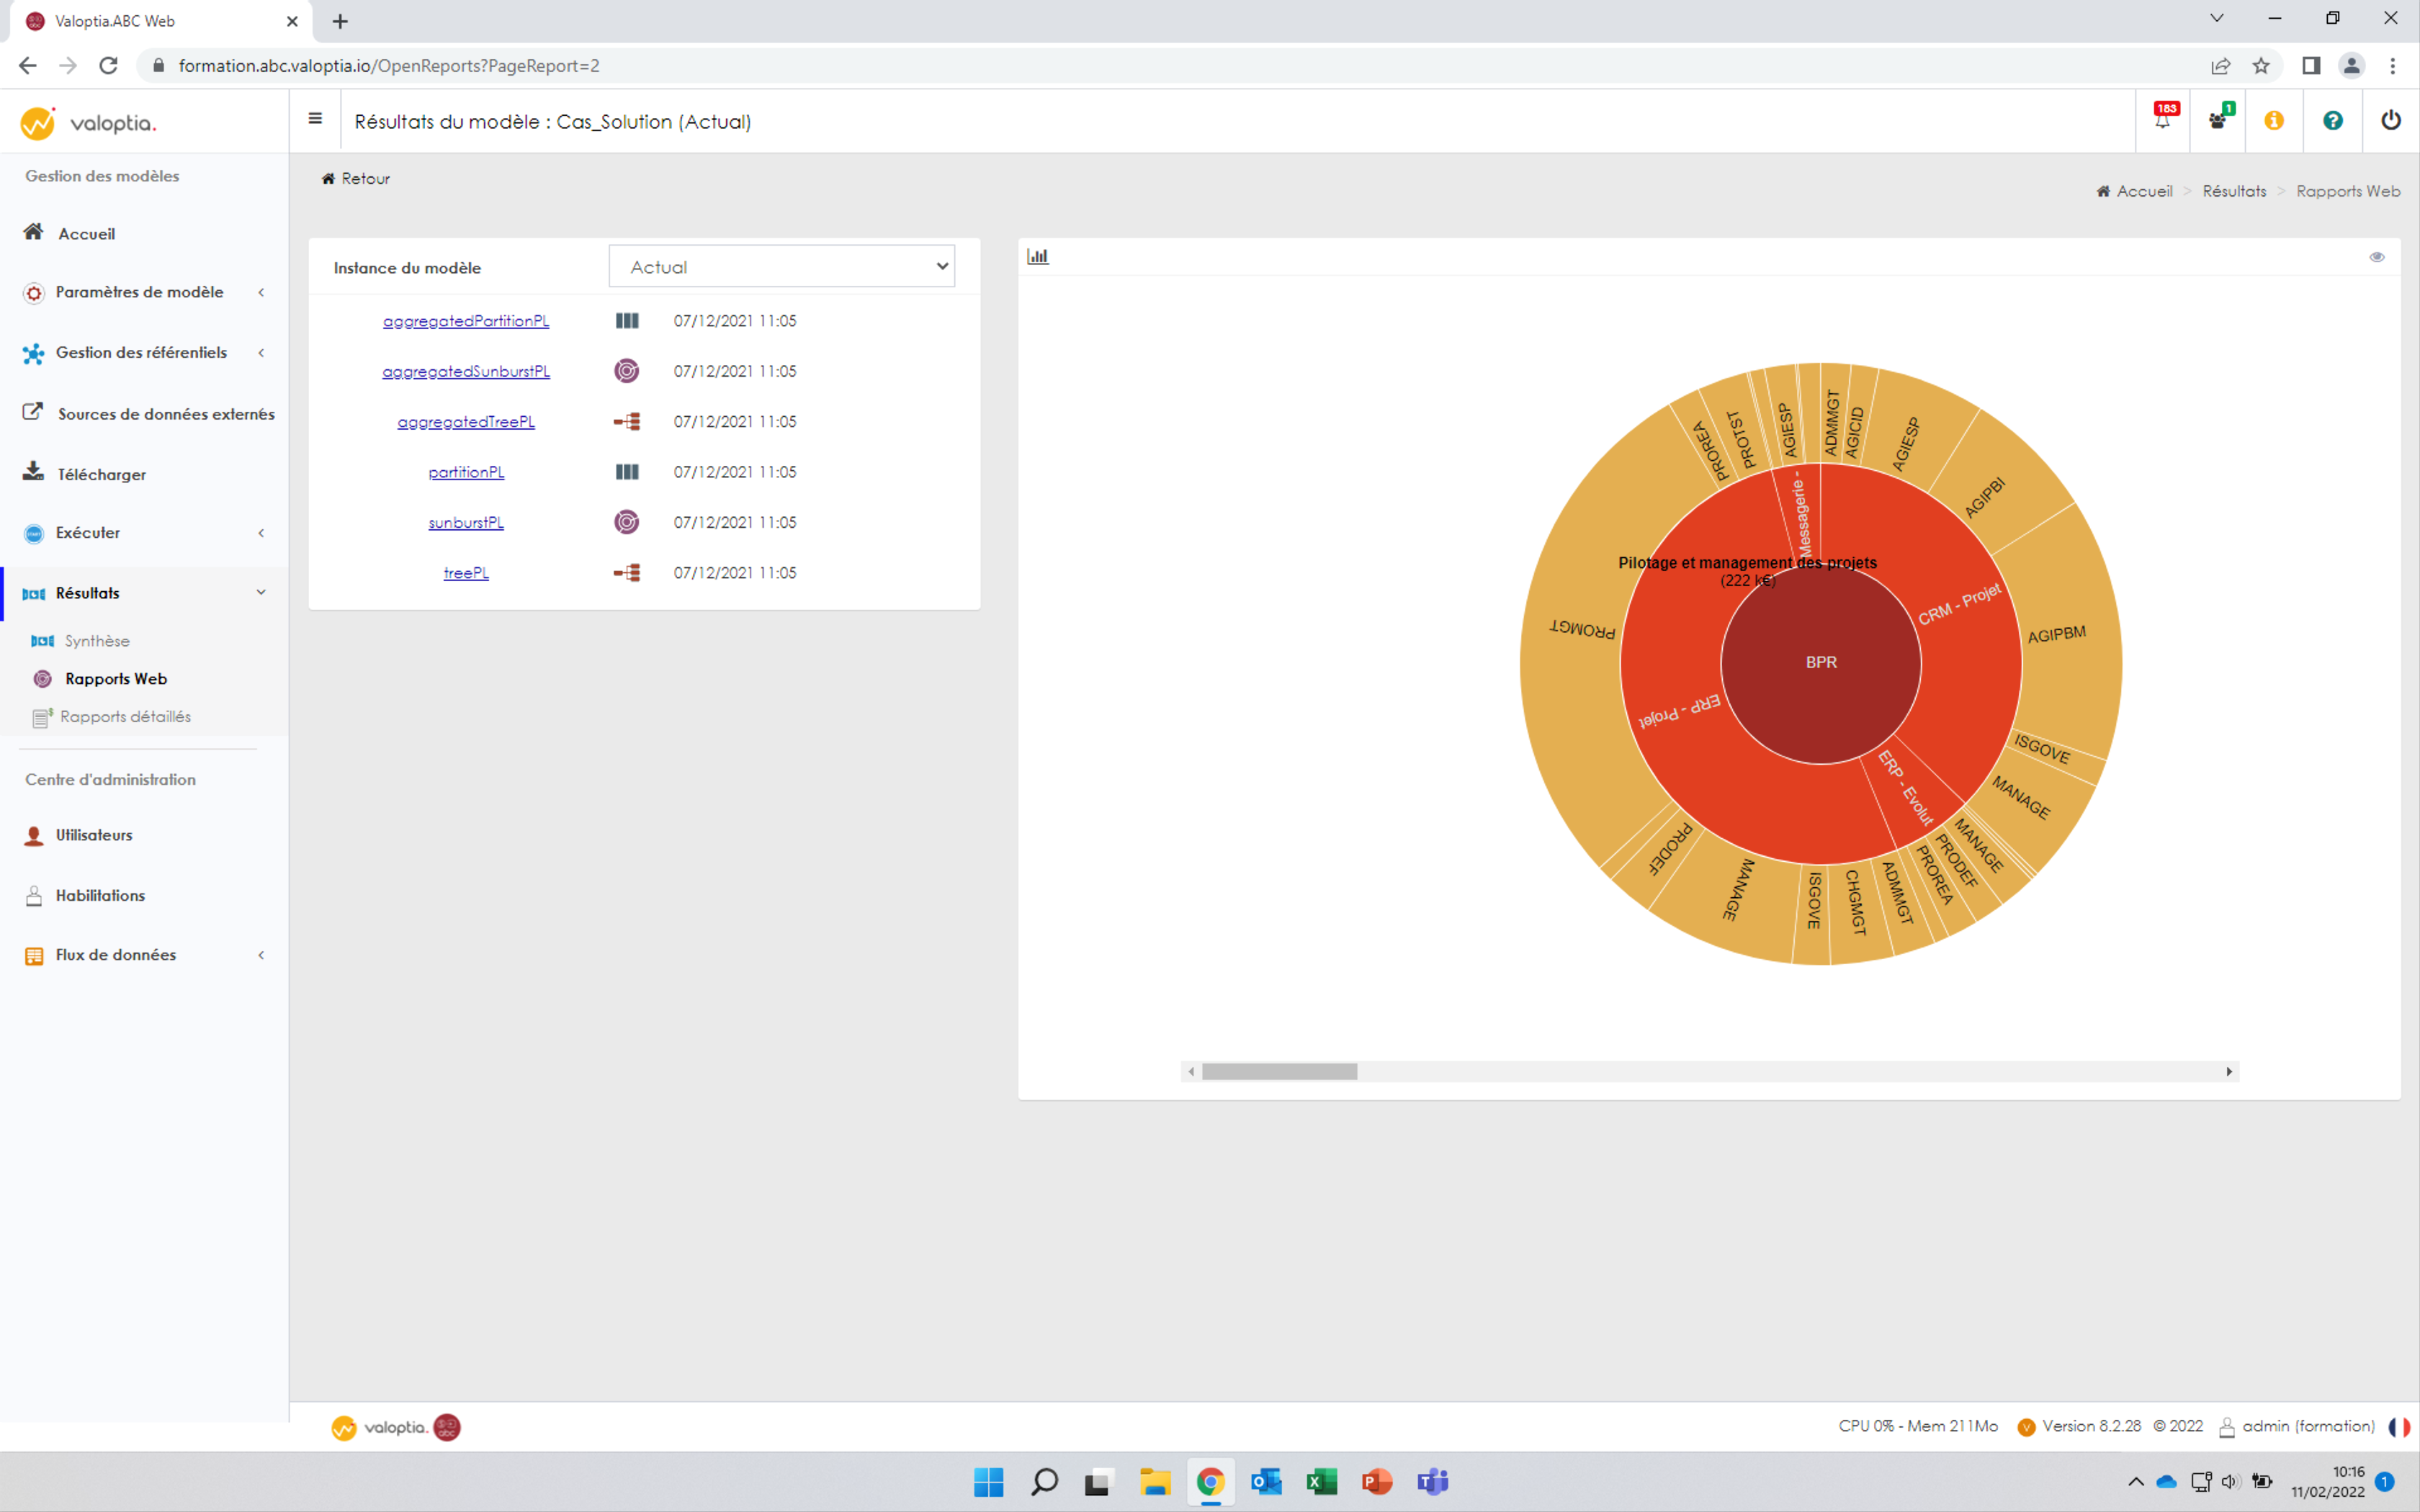The height and width of the screenshot is (1512, 2420).
Task: Toggle the hamburger menu next to the title
Action: (x=315, y=119)
